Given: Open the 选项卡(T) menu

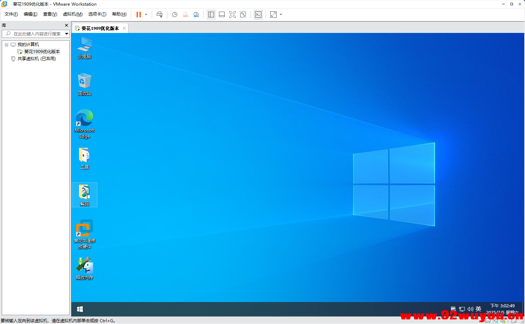Looking at the screenshot, I should click(x=97, y=14).
